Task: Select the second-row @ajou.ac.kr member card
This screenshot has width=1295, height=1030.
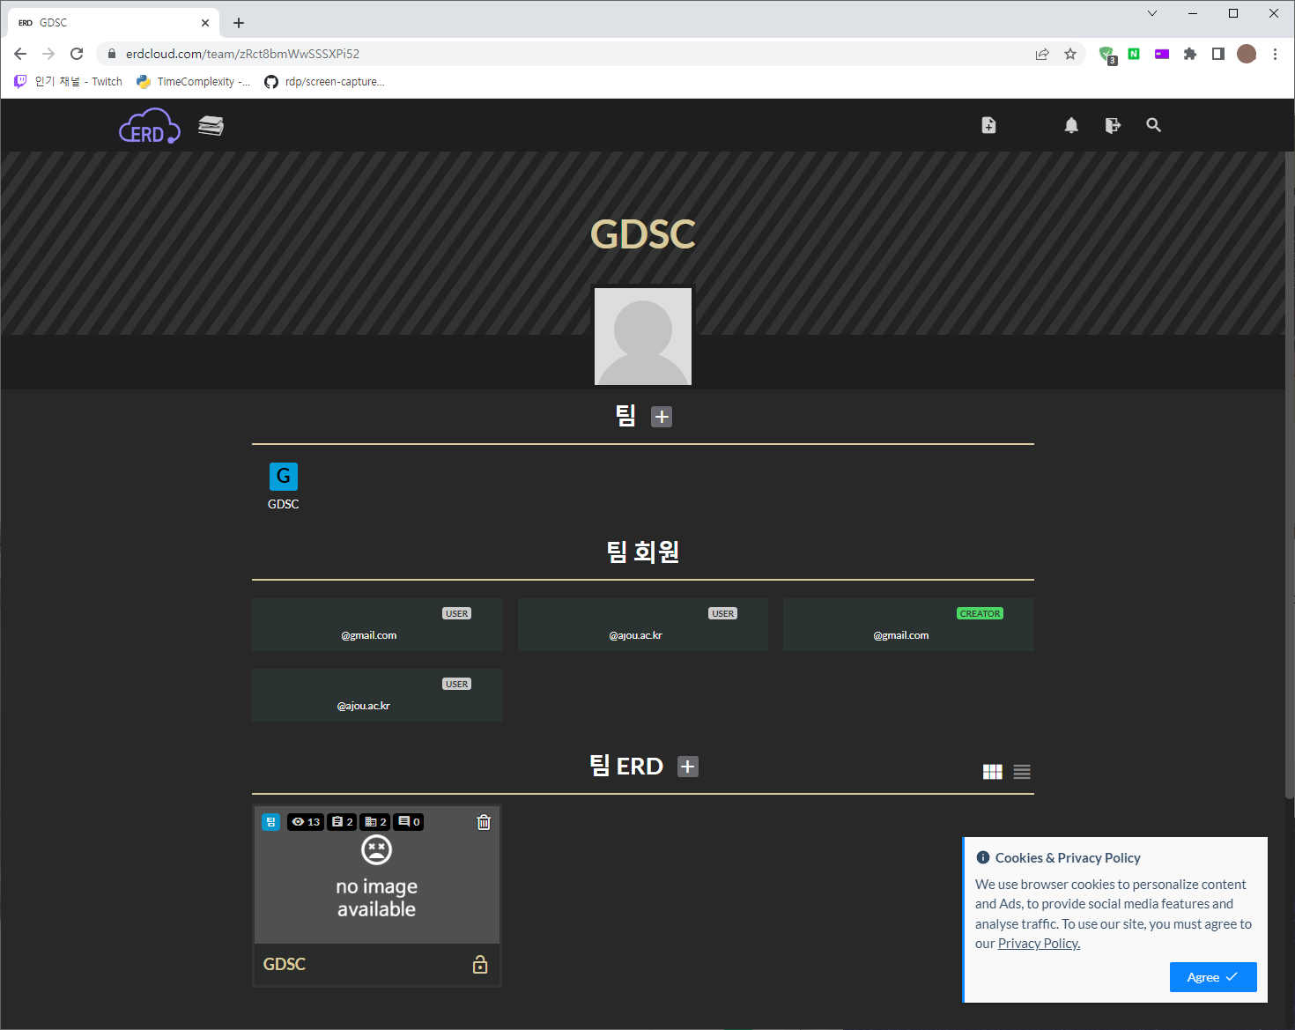Action: (x=377, y=695)
